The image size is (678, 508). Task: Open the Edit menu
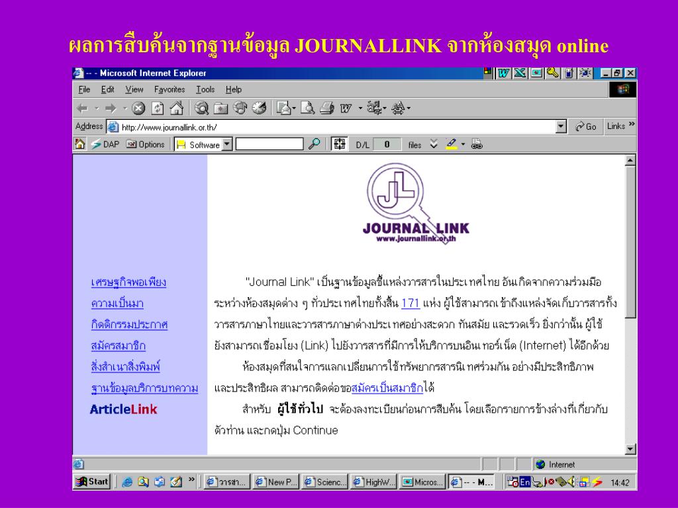coord(108,89)
